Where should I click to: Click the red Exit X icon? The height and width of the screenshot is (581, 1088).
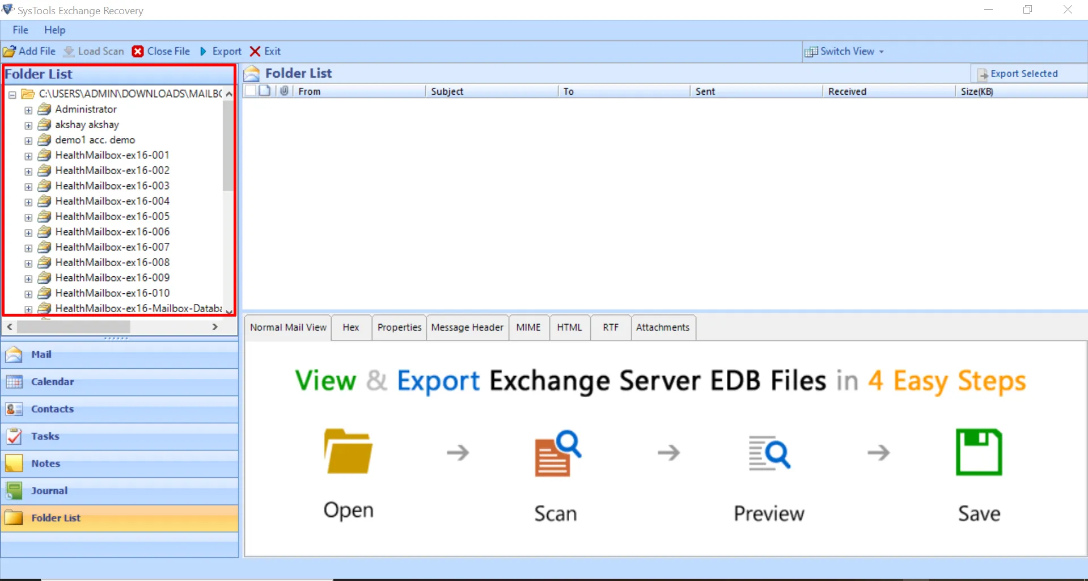[x=255, y=52]
